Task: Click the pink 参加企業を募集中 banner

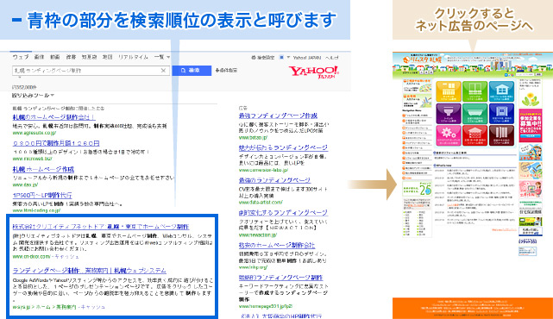Action: tap(531, 126)
